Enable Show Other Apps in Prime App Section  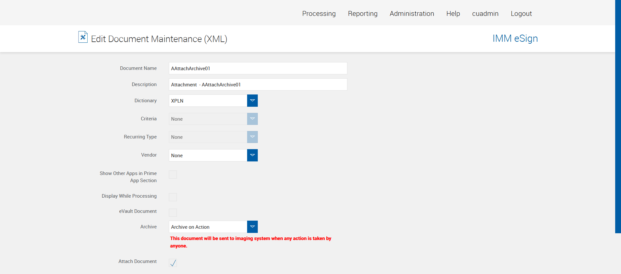(x=173, y=175)
